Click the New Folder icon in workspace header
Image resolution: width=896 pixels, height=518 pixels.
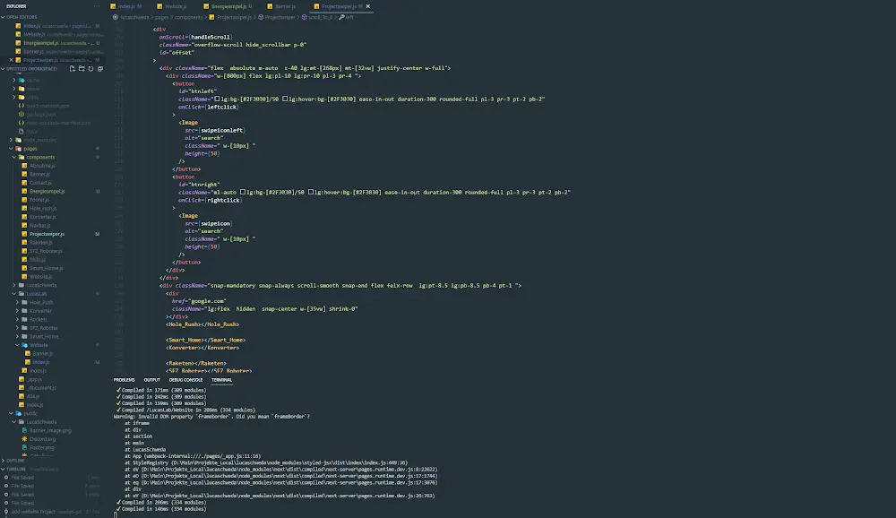point(80,68)
